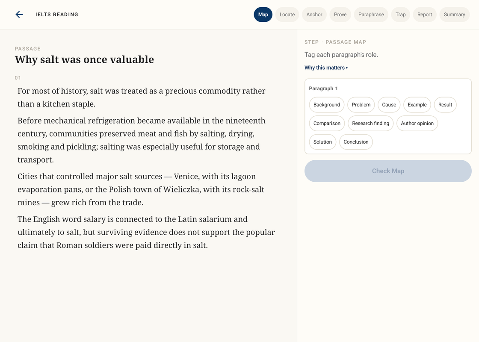The height and width of the screenshot is (342, 479).
Task: Select the Example role chip
Action: [x=417, y=105]
